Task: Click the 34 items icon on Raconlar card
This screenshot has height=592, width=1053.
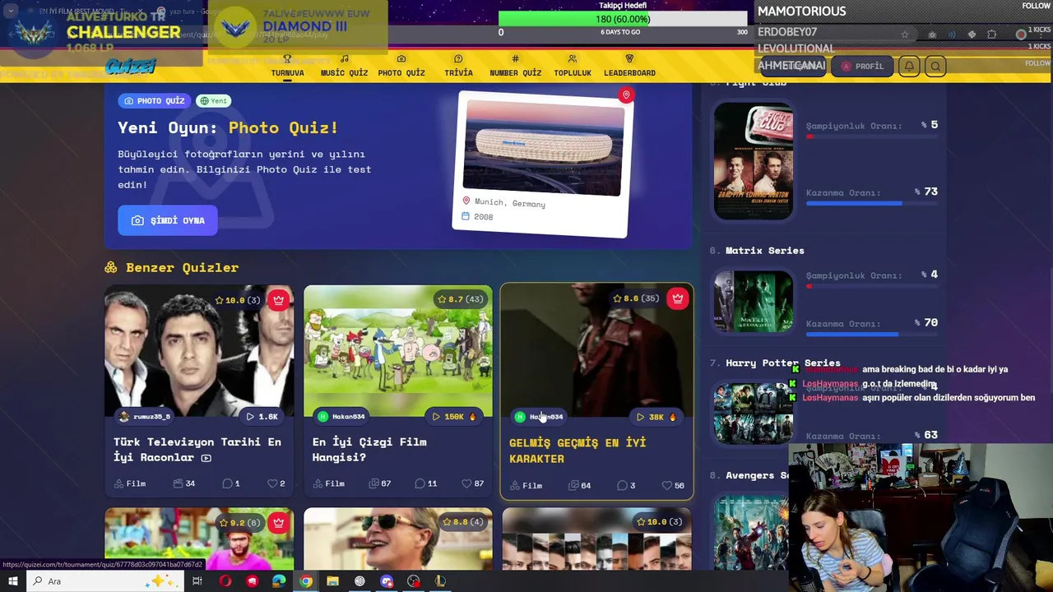Action: pos(178,483)
